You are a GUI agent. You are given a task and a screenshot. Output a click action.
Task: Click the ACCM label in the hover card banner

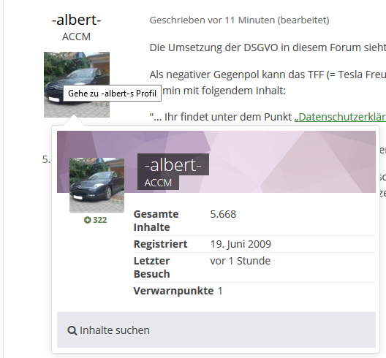[158, 183]
